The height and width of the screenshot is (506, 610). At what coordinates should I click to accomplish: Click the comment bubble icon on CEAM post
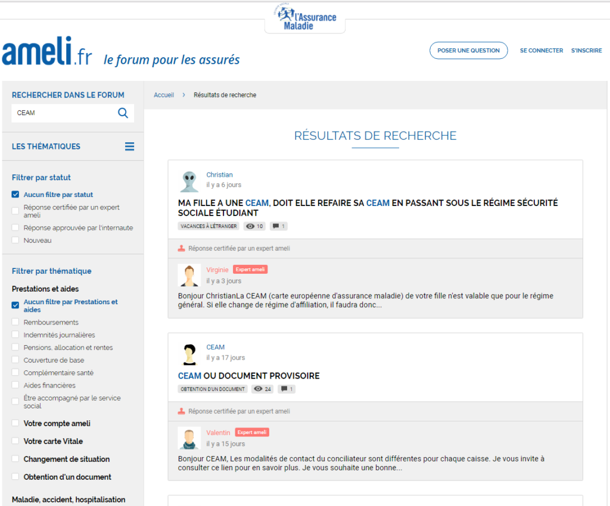pyautogui.click(x=284, y=389)
